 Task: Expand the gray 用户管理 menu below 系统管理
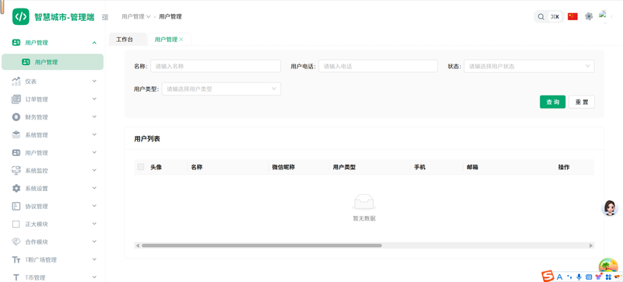pyautogui.click(x=94, y=153)
